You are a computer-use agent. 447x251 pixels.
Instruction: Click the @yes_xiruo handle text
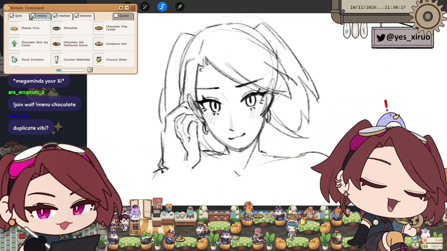tap(408, 37)
